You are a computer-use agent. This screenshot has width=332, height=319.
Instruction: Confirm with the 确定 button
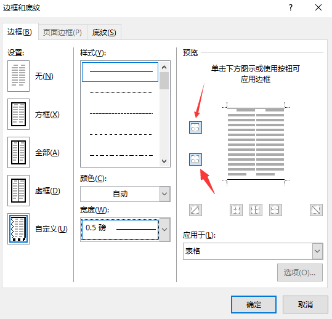(x=254, y=304)
